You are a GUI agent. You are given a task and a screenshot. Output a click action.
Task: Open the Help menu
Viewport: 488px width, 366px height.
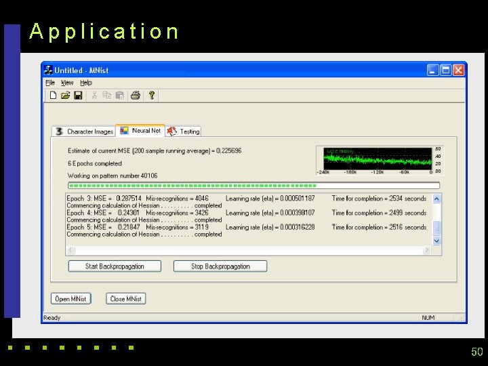86,83
